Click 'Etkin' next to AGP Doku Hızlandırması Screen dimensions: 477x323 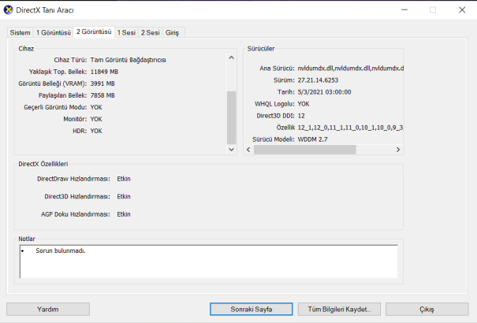click(124, 214)
